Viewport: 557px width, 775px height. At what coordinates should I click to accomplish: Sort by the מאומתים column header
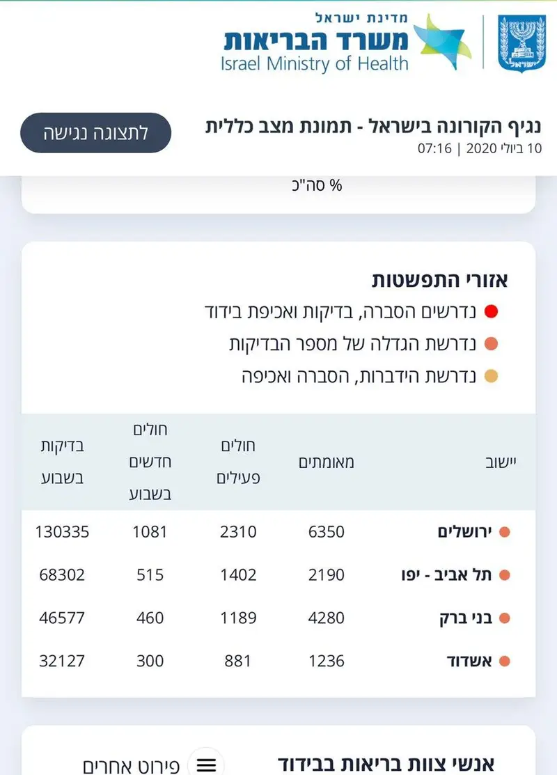(x=327, y=462)
